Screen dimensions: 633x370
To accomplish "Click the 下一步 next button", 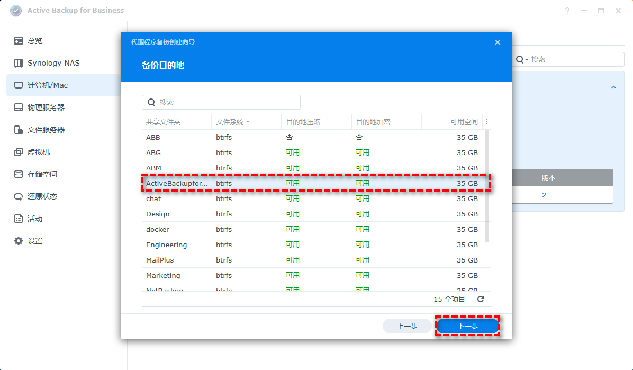I will coord(467,326).
